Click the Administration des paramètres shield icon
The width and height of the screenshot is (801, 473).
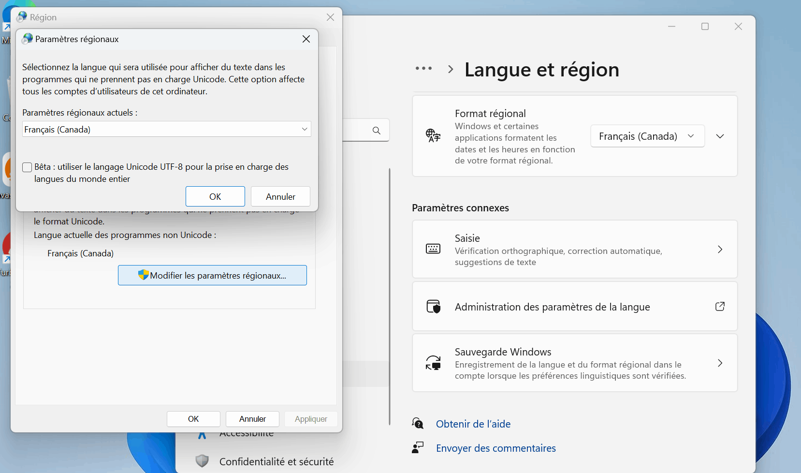[433, 307]
